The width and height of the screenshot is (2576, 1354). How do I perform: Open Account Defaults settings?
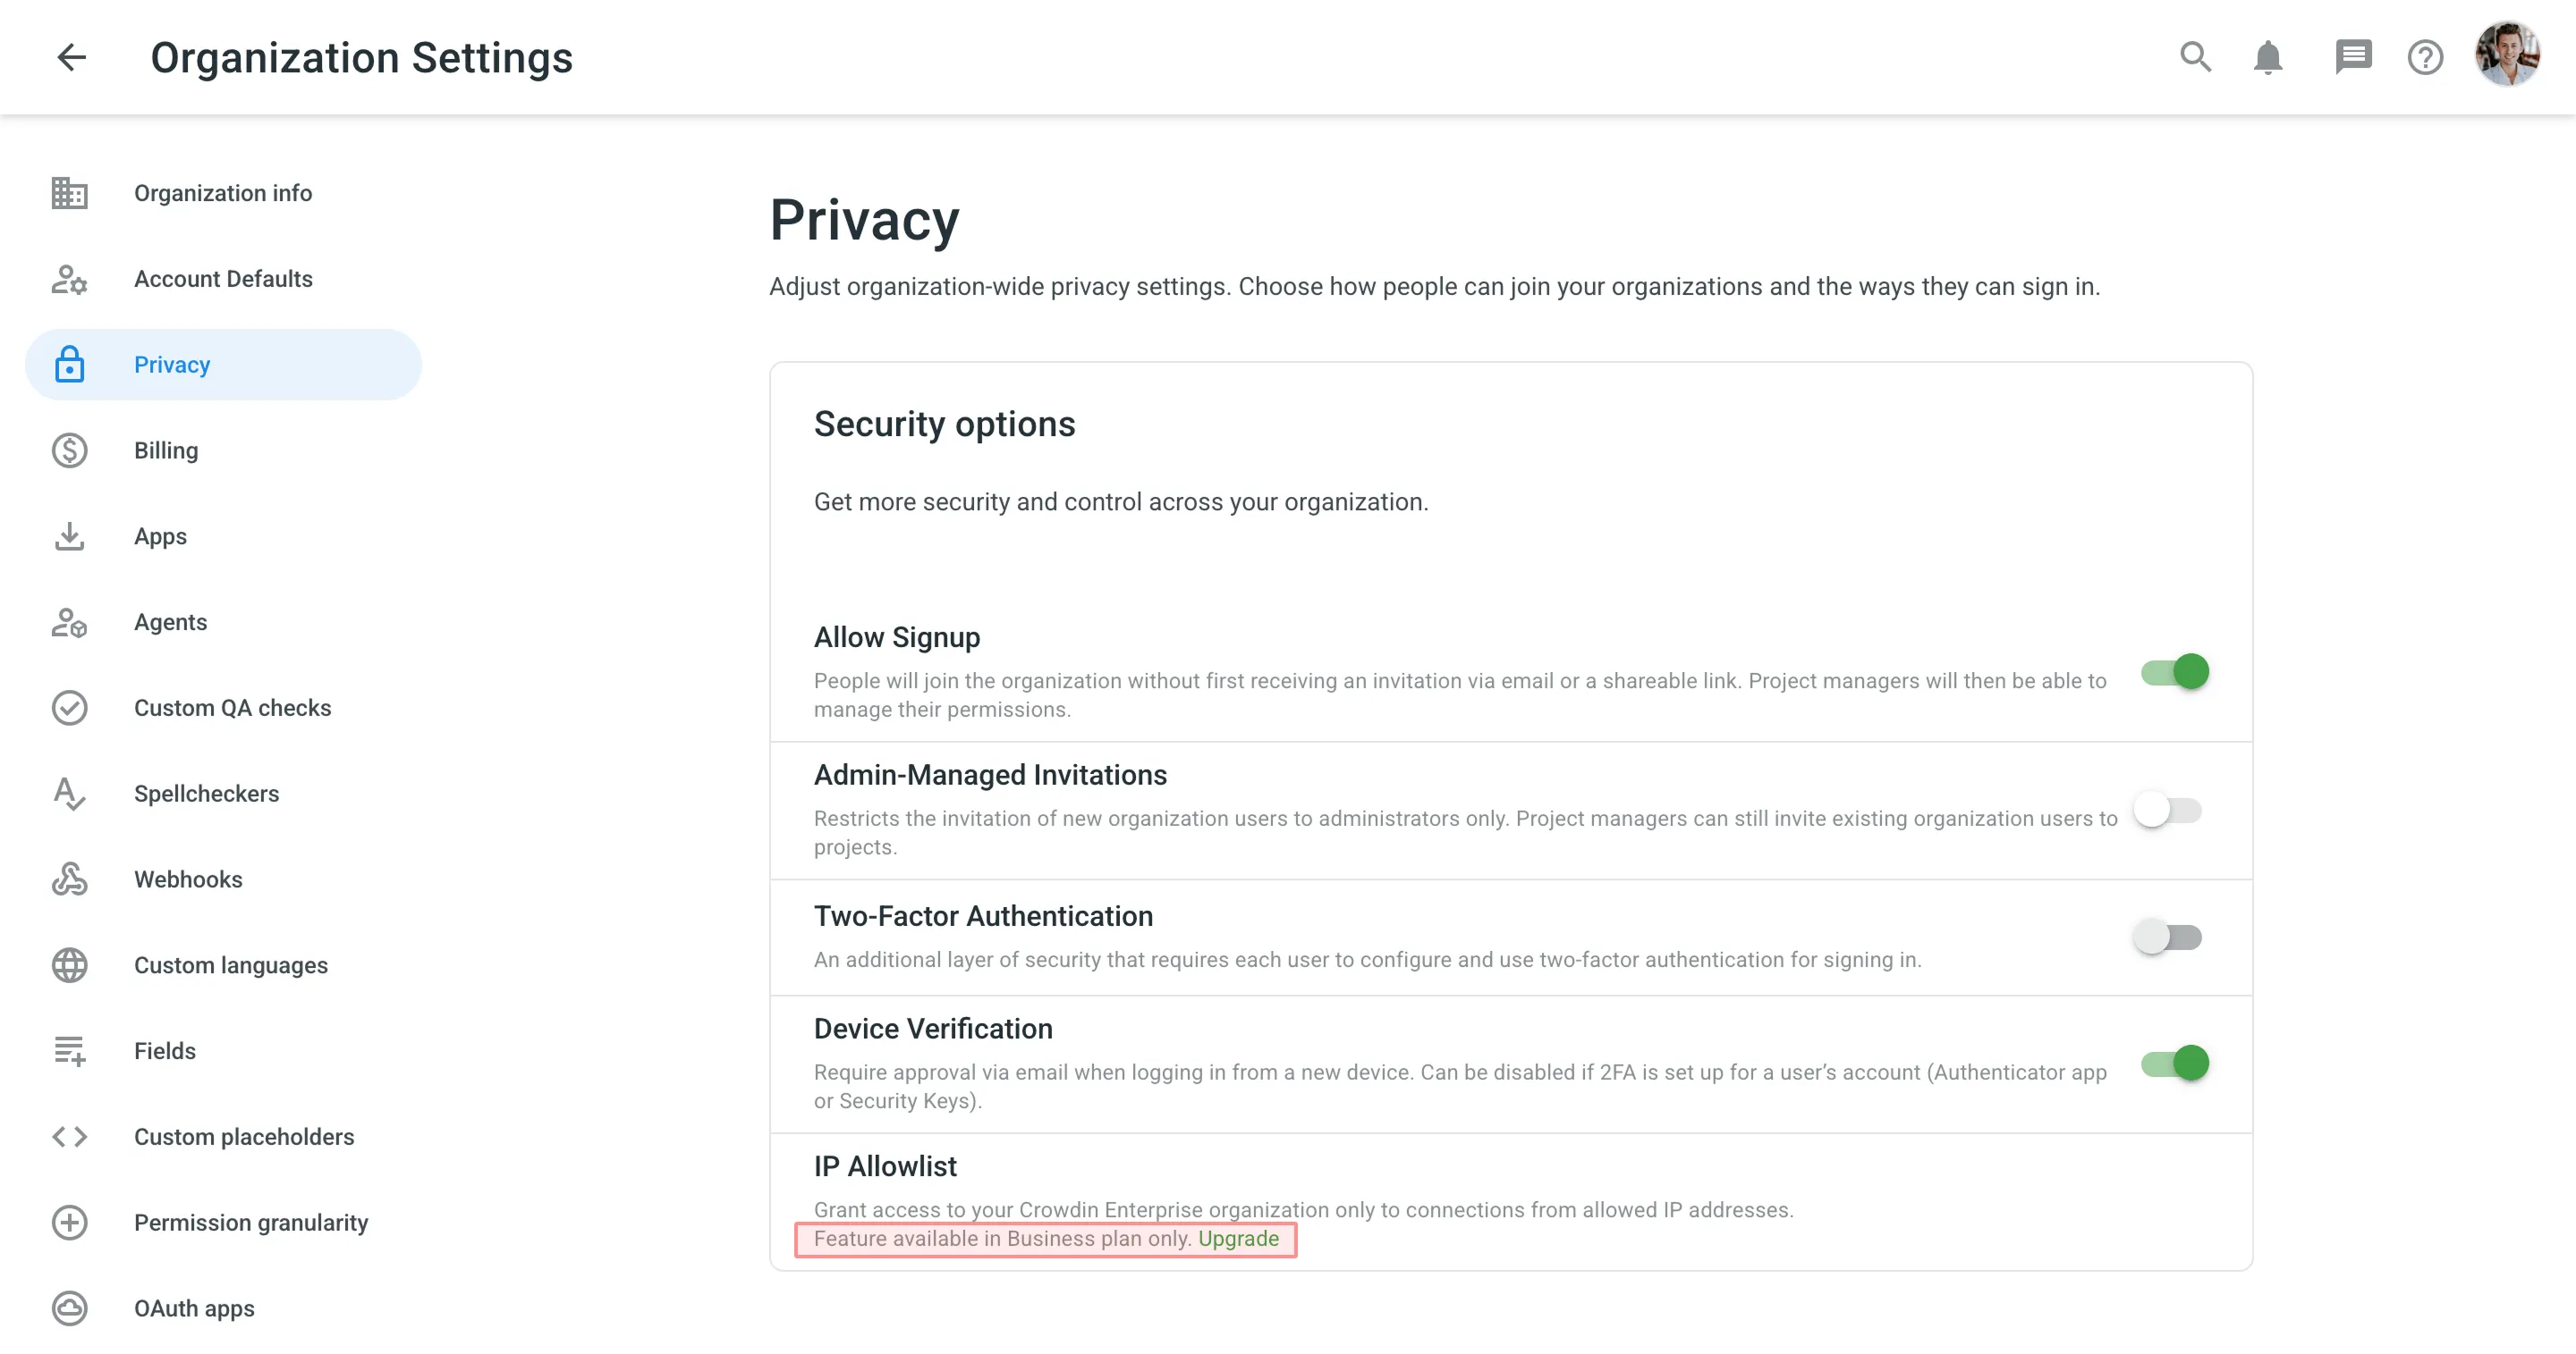click(x=223, y=279)
